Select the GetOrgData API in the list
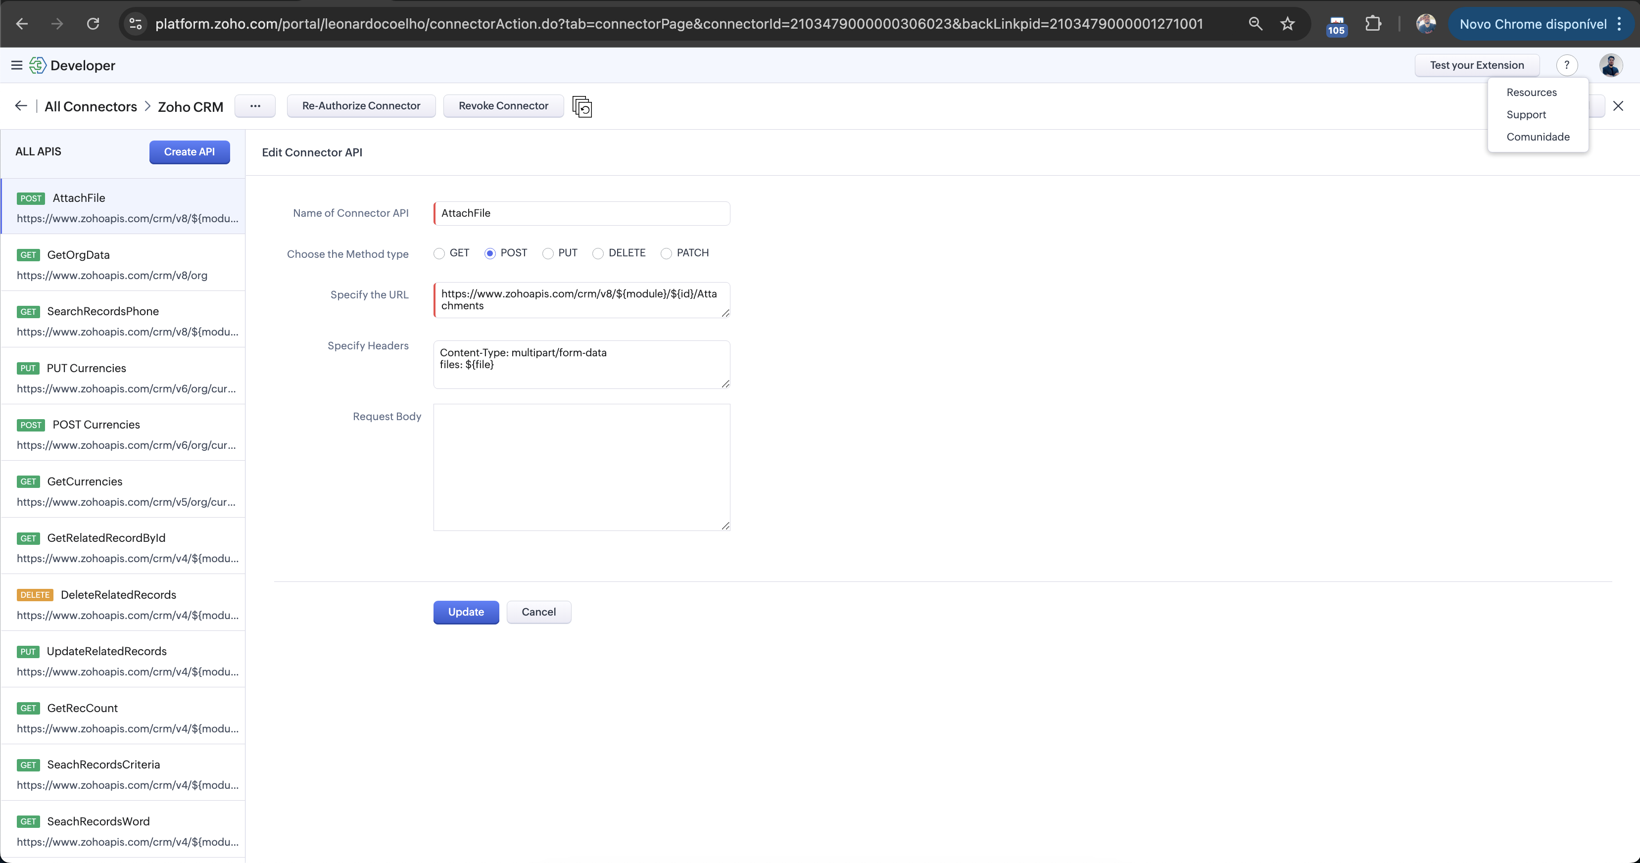 (124, 263)
